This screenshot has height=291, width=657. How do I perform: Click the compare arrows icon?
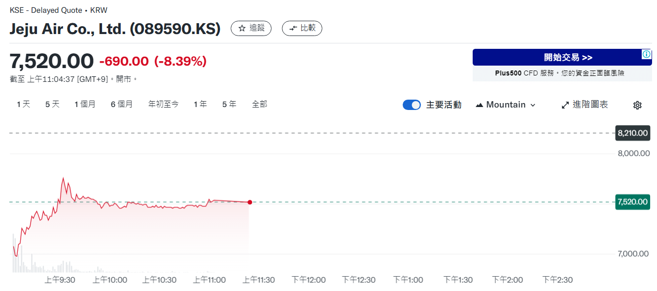(x=293, y=29)
